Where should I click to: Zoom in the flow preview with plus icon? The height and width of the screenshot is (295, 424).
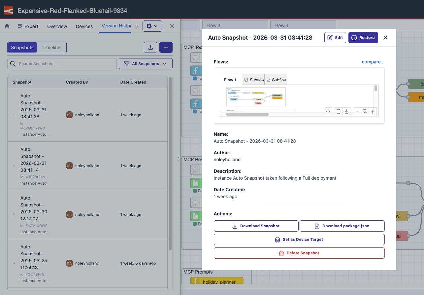(373, 111)
